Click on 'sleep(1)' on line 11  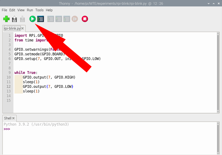[31, 82]
